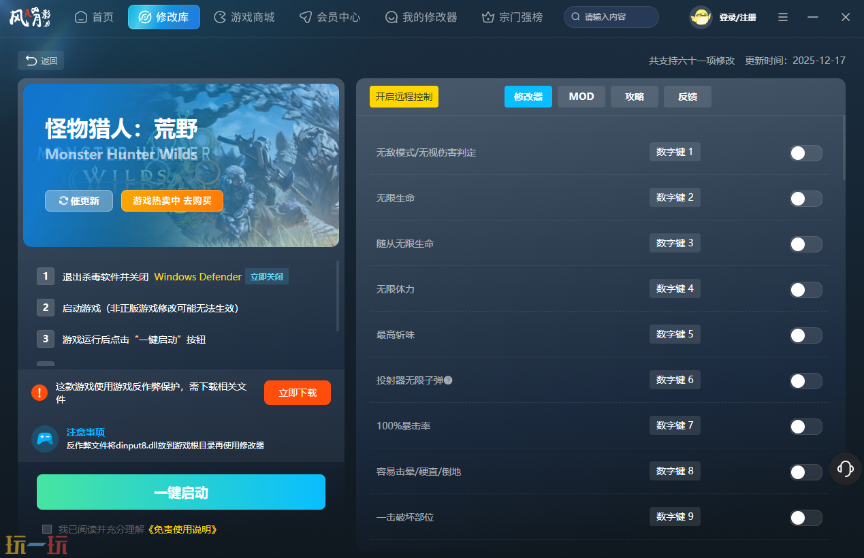Image resolution: width=864 pixels, height=558 pixels.
Task: Click the 数字键 5 hotkey box
Action: [x=675, y=334]
